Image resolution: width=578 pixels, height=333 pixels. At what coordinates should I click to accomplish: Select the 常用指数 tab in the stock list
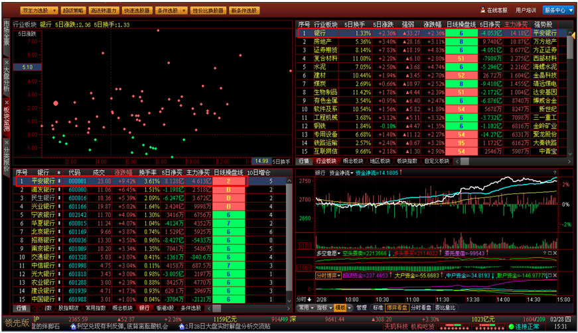click(x=96, y=308)
